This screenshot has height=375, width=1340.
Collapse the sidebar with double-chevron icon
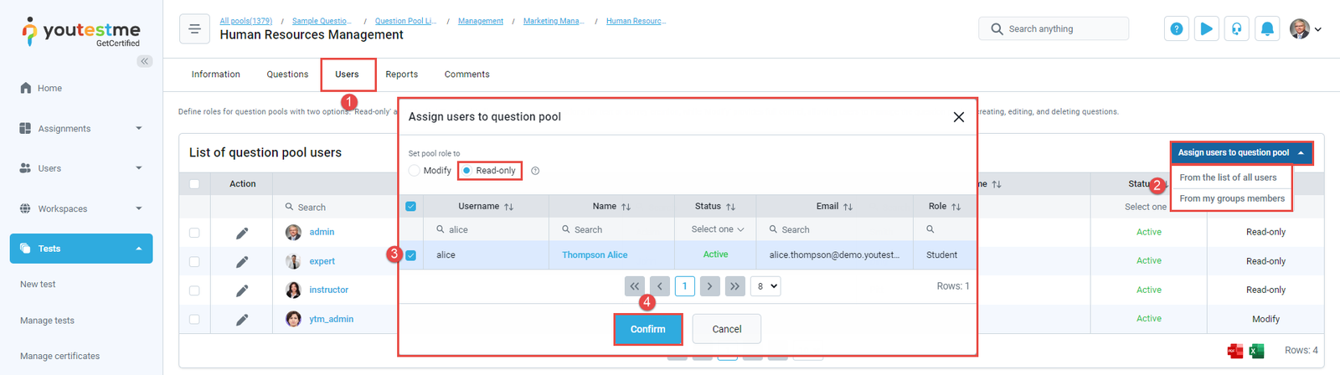coord(145,61)
